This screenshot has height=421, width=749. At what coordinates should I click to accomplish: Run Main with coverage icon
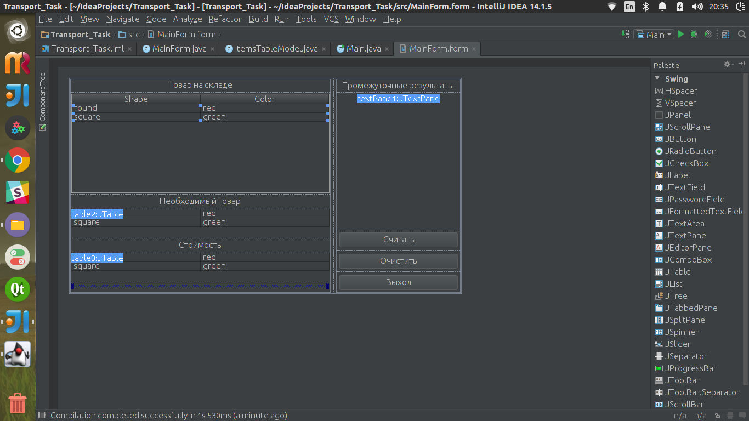708,34
